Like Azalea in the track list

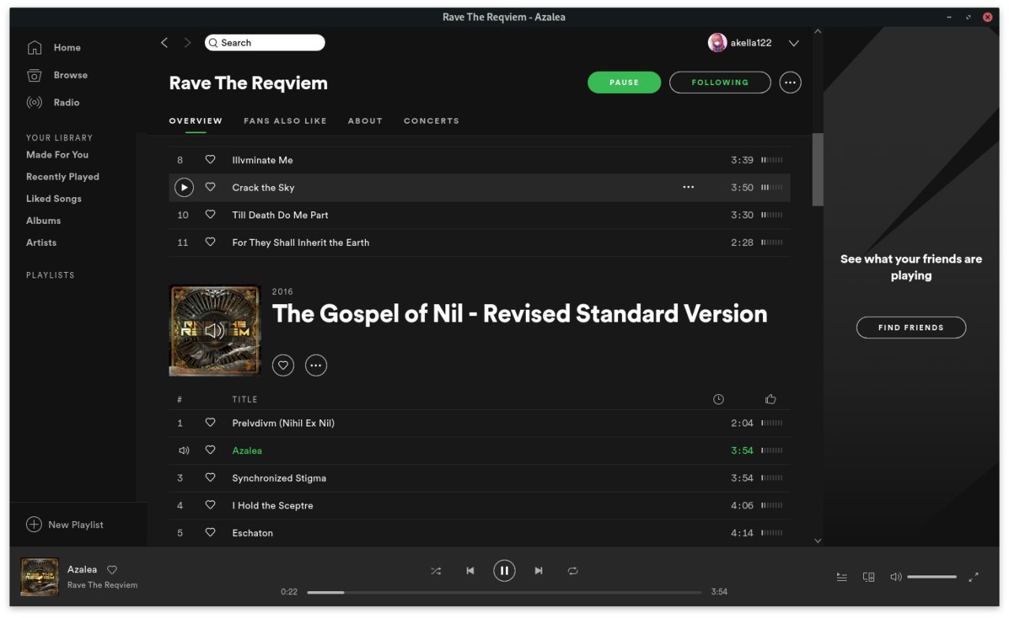click(x=210, y=450)
